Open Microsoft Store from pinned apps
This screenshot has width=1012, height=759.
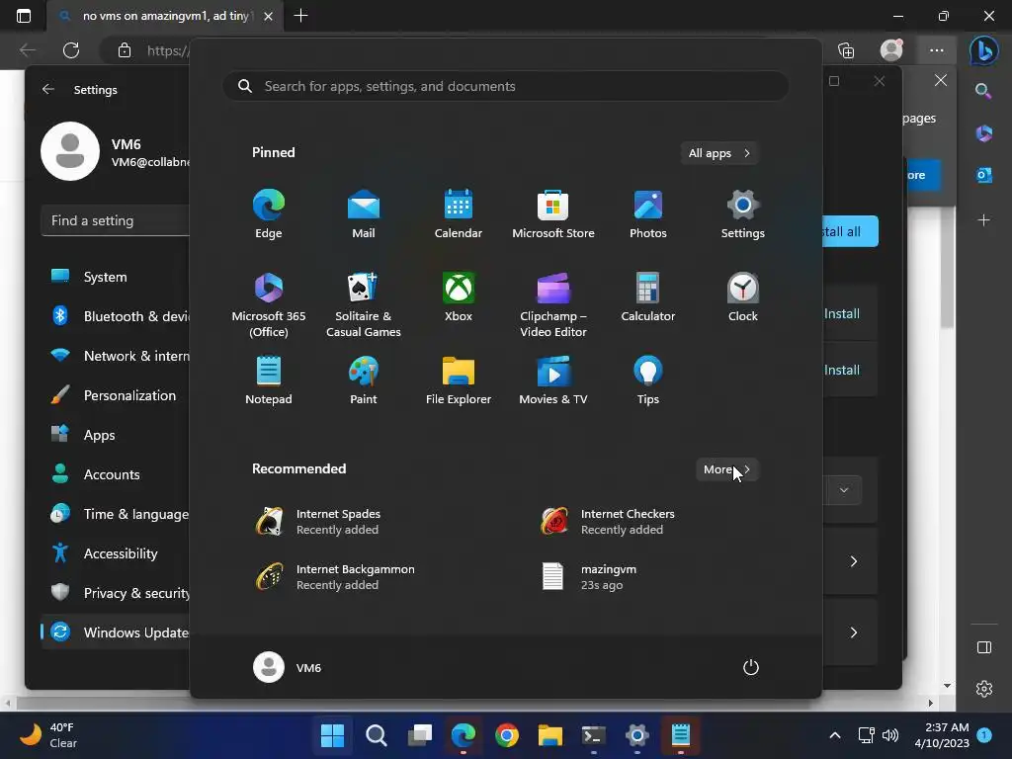(x=553, y=214)
